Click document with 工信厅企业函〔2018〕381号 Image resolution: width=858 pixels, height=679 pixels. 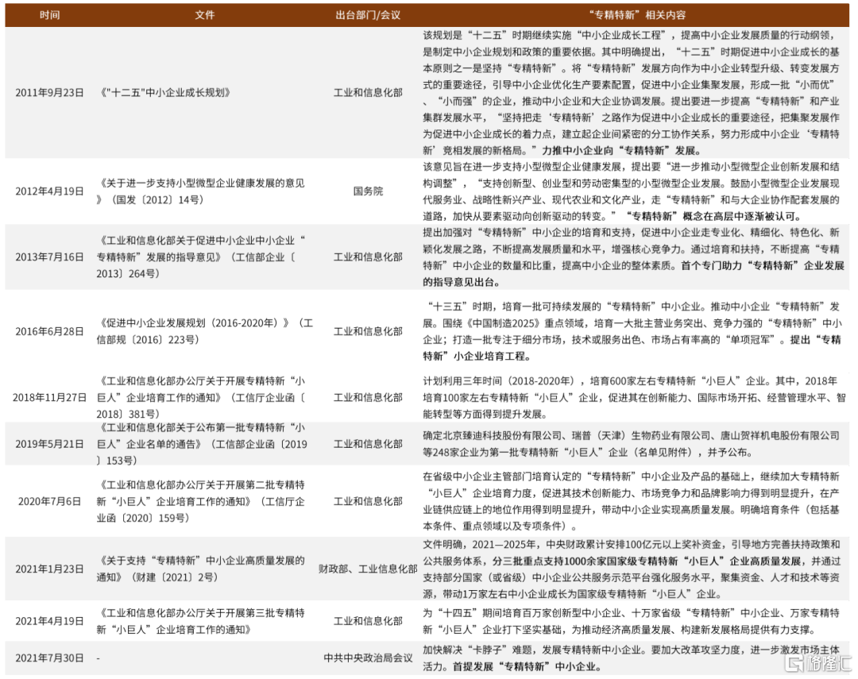[201, 398]
